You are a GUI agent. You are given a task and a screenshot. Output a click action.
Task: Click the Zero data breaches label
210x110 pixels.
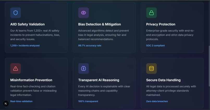157,101
